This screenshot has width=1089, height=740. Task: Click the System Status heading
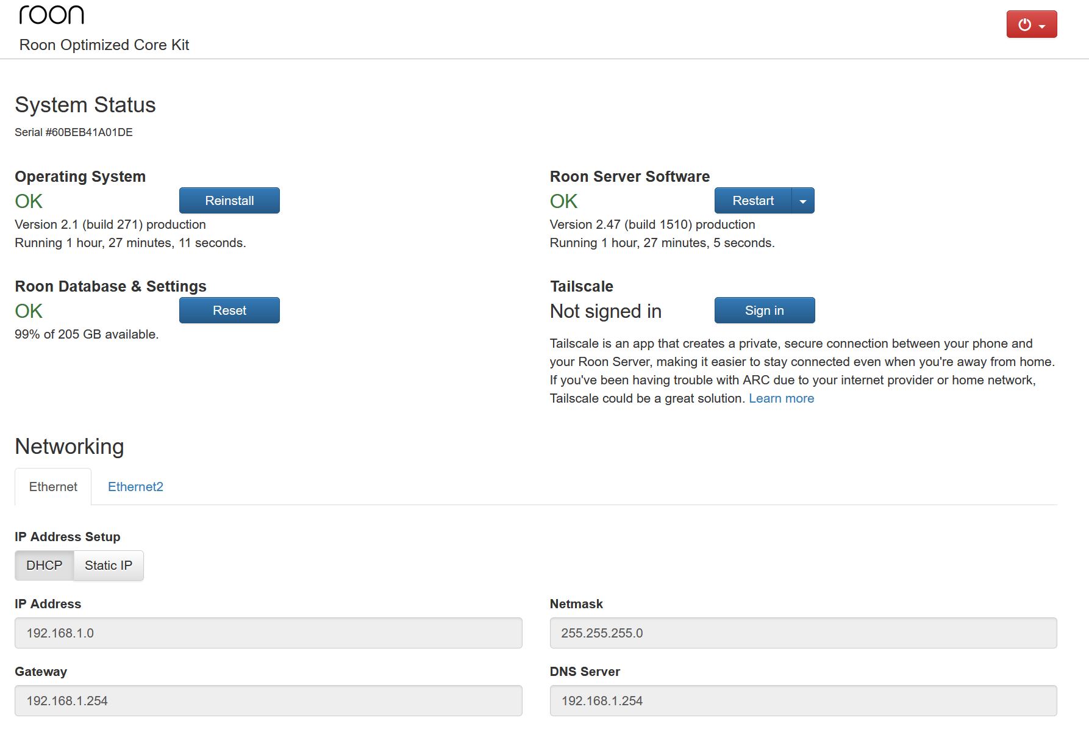pyautogui.click(x=85, y=105)
